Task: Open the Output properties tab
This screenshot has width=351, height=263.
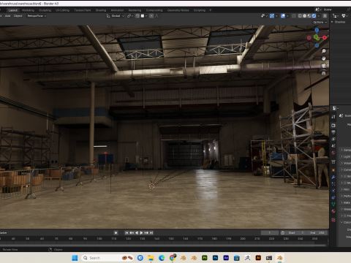Action: pyautogui.click(x=333, y=132)
